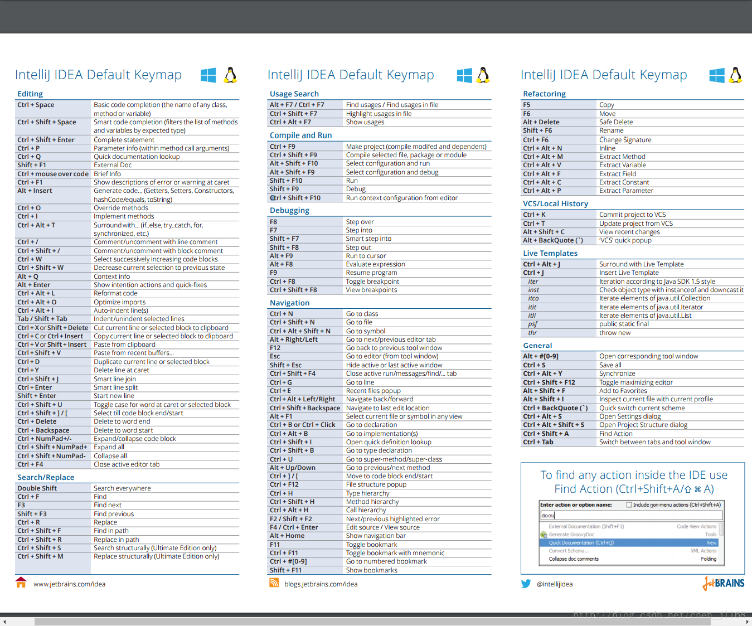The height and width of the screenshot is (626, 752).
Task: Click 'Show bookmarks' in Navigation
Action: pyautogui.click(x=372, y=570)
